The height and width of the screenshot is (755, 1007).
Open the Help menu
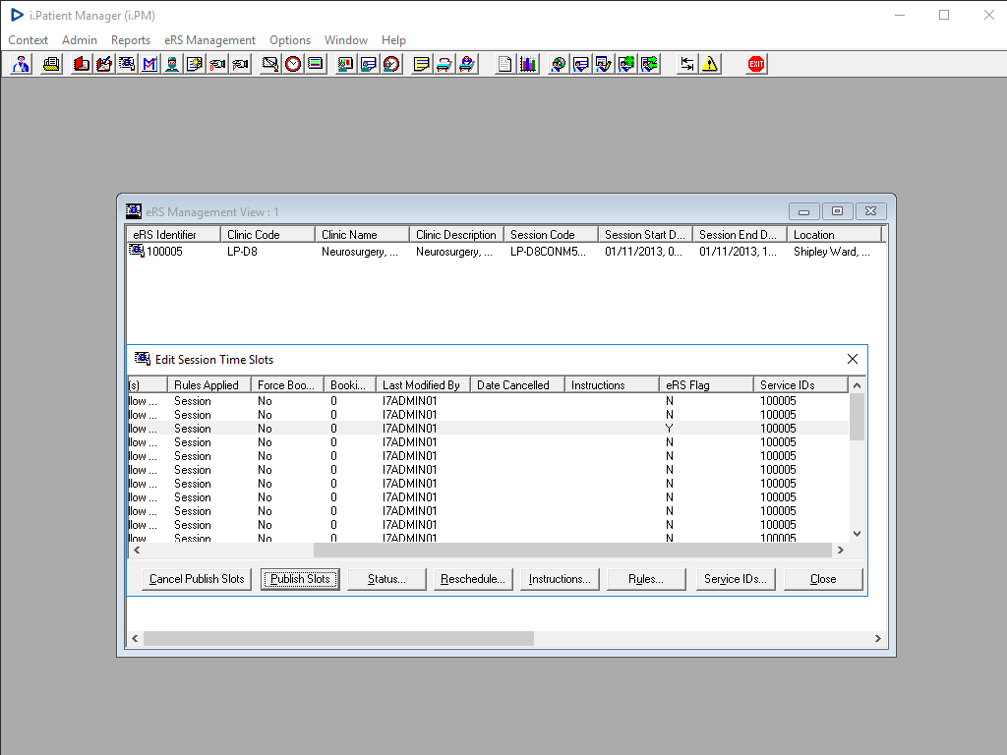(393, 39)
